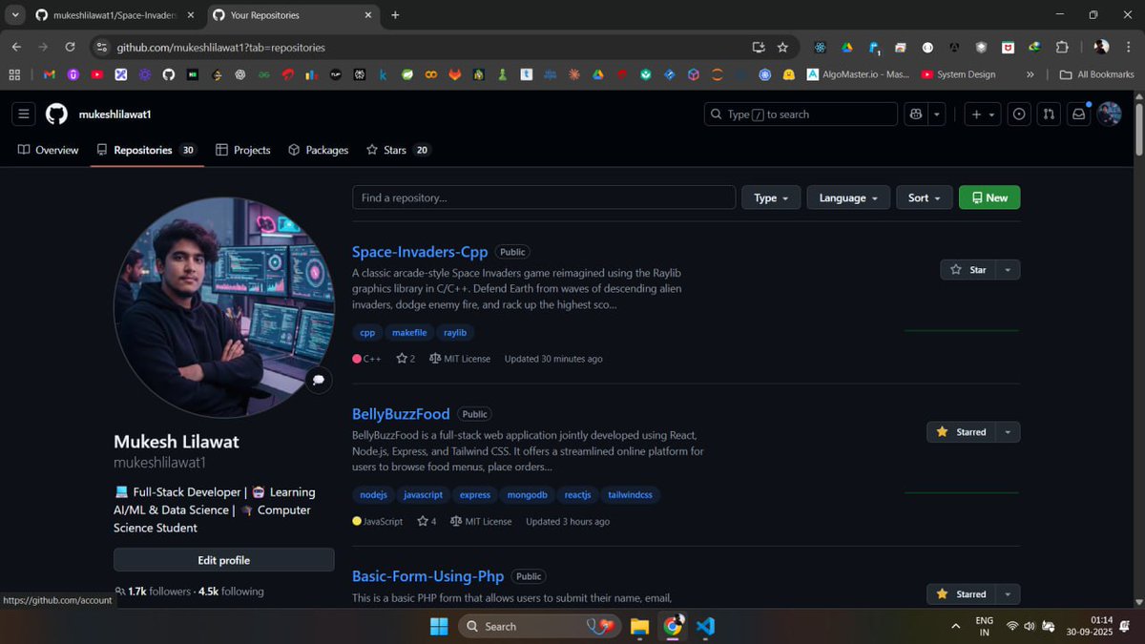Screen dimensions: 1145x644
Task: Open the GitLab fox bookmark icon
Action: click(455, 74)
